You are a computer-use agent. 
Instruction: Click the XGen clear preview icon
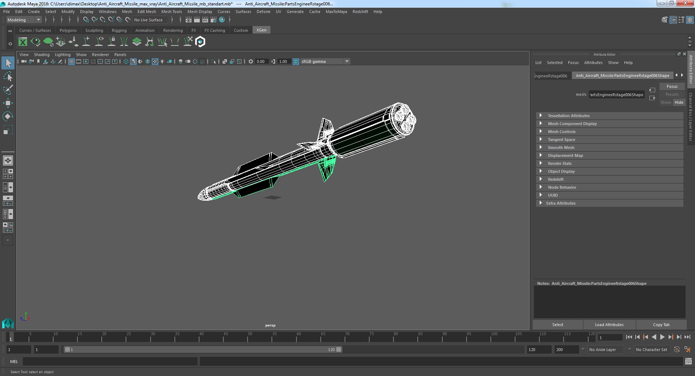(48, 42)
